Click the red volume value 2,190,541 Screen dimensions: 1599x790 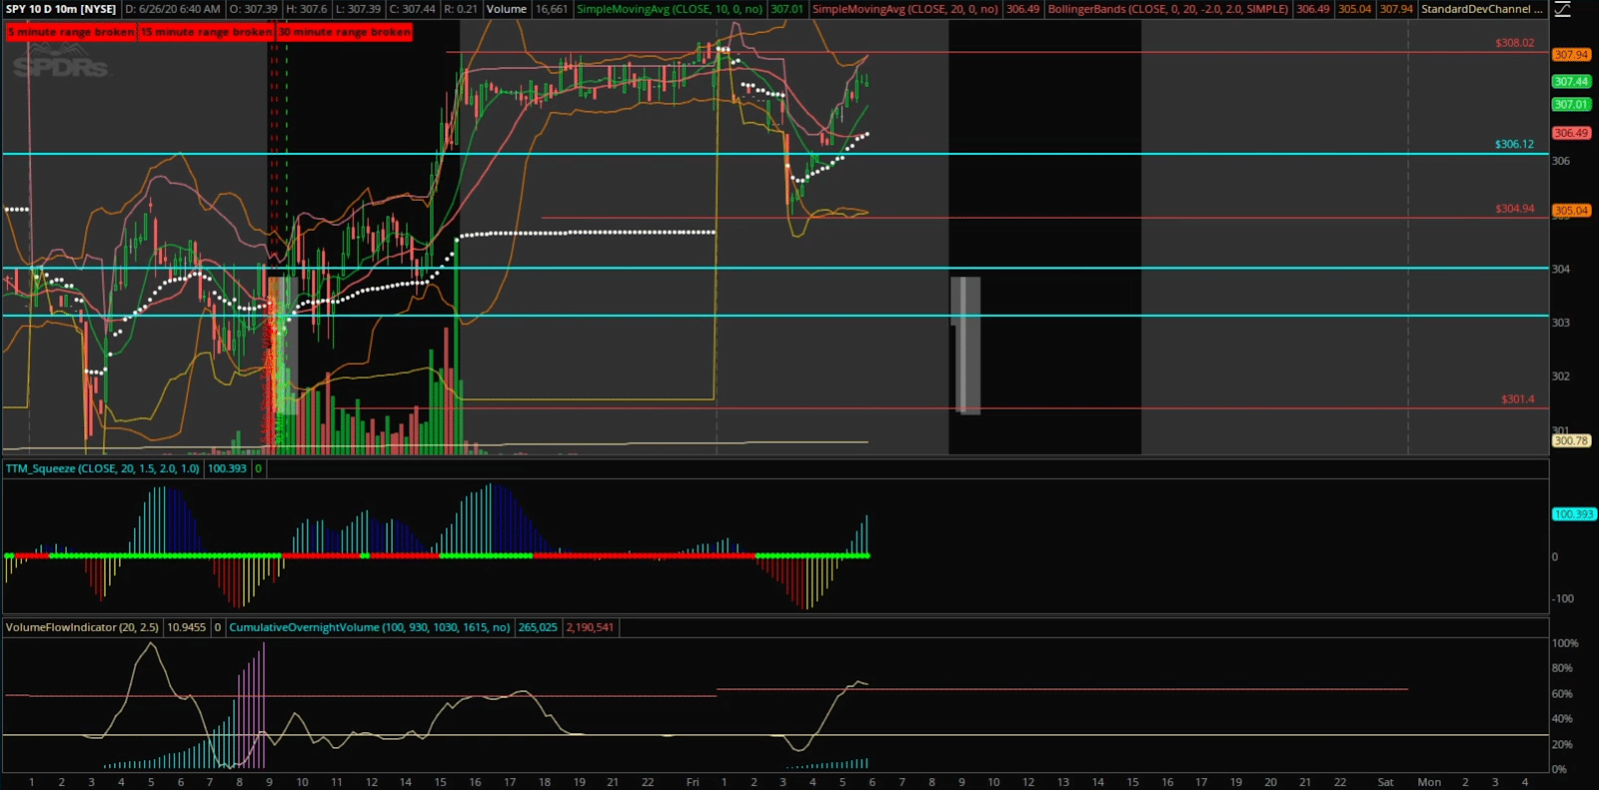(590, 627)
